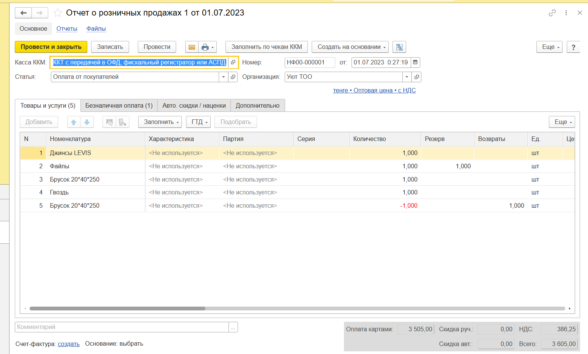This screenshot has width=588, height=354.
Task: Open the Заполнить dropdown in table toolbar
Action: pyautogui.click(x=160, y=122)
